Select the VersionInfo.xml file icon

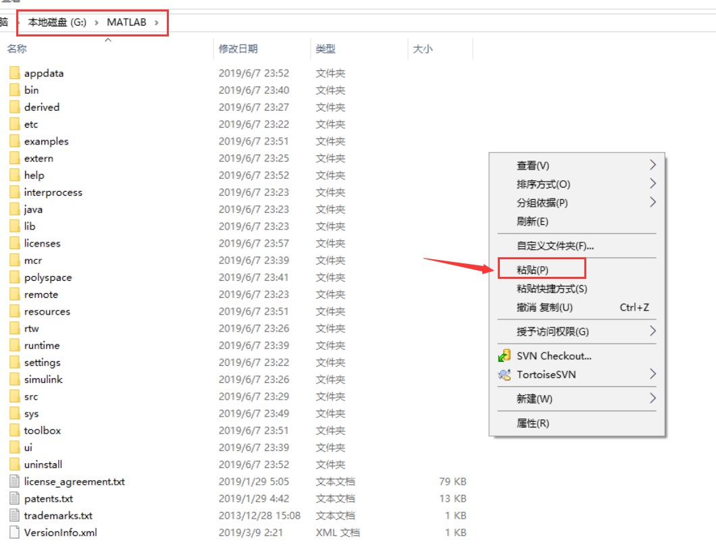[15, 533]
